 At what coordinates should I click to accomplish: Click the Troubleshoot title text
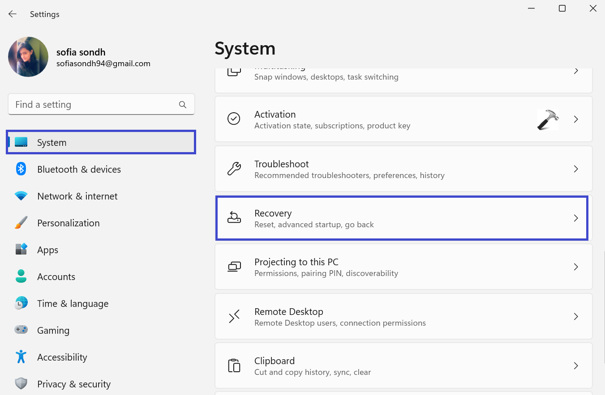(281, 164)
